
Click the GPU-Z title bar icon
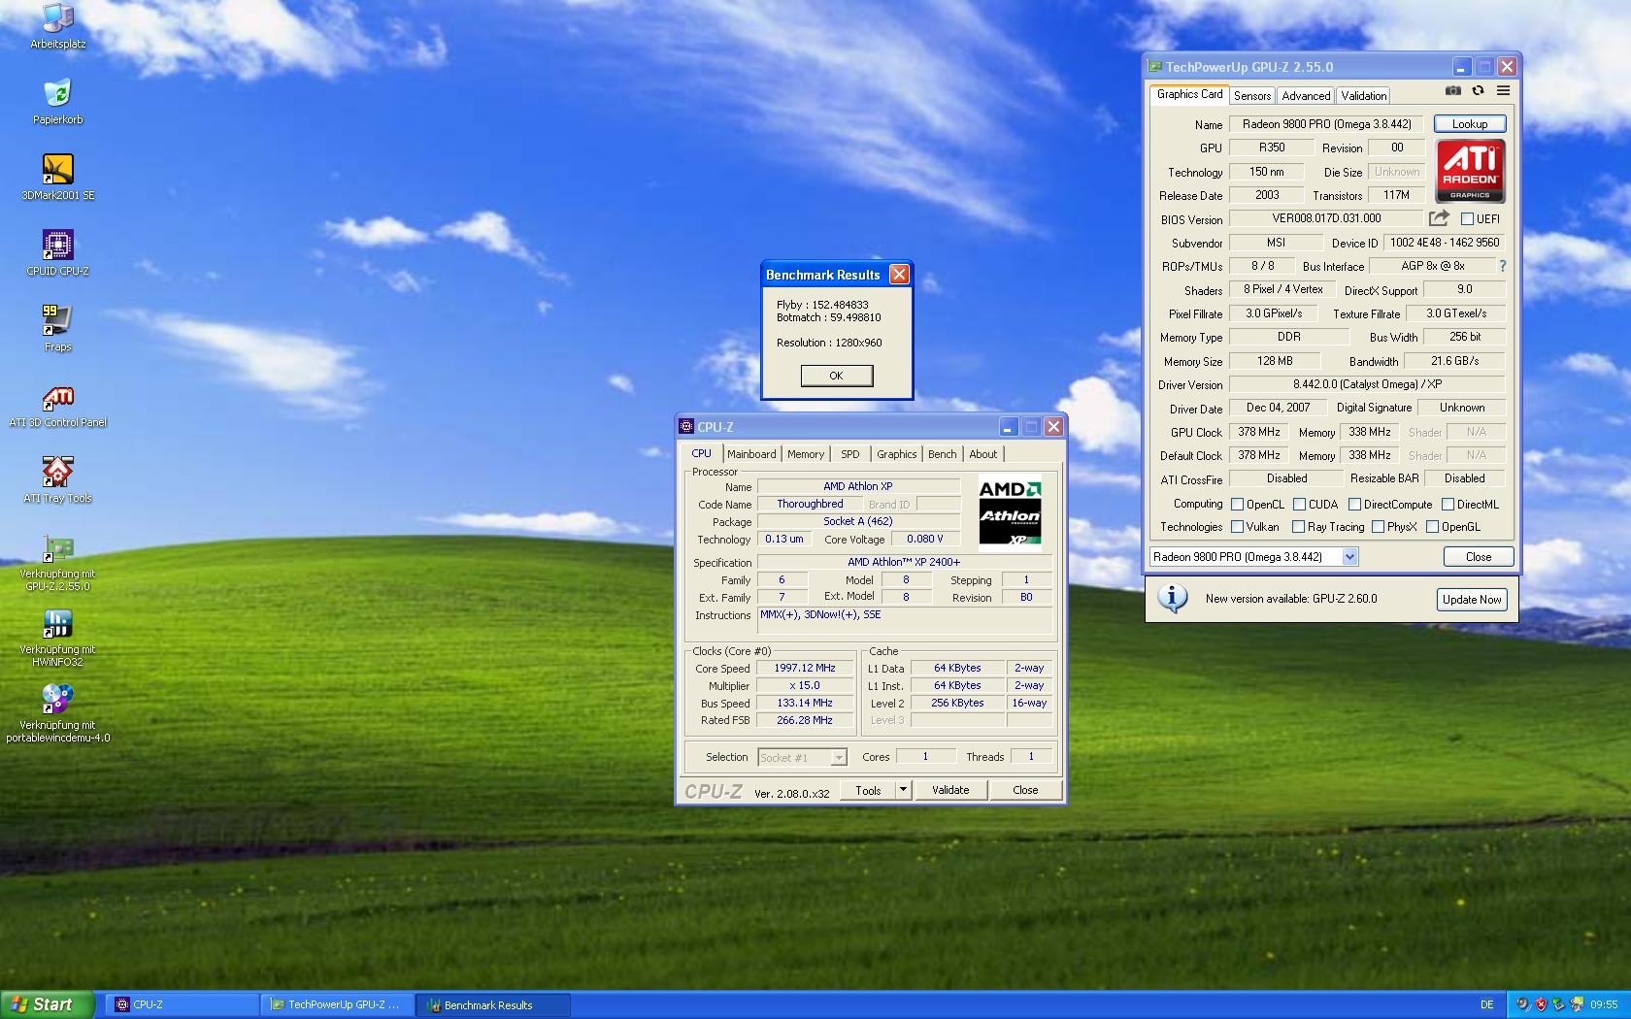point(1155,66)
